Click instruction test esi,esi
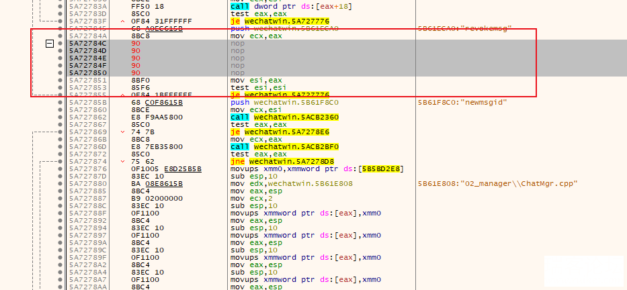 pos(258,87)
